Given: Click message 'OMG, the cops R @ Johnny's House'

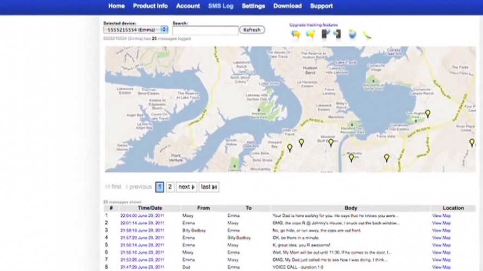Looking at the screenshot, I should pyautogui.click(x=336, y=223).
